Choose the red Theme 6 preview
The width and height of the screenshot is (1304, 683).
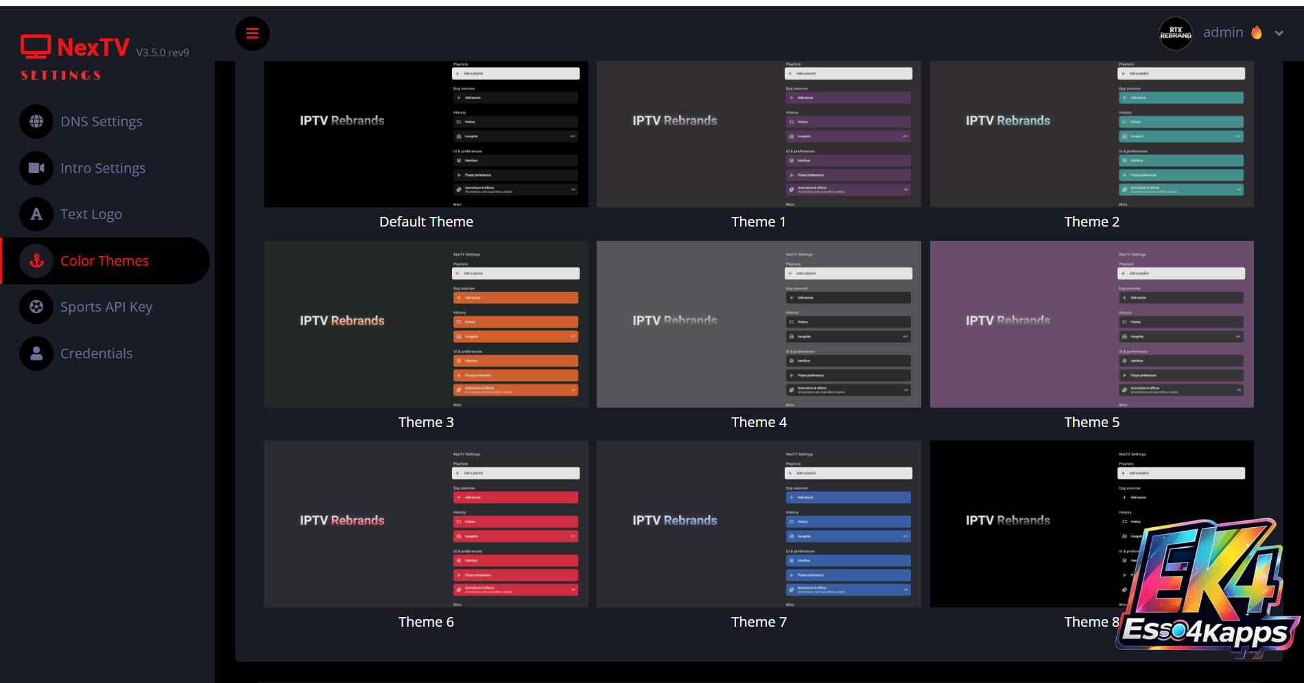[x=426, y=524]
